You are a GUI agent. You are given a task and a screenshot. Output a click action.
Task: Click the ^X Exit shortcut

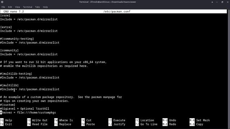[x=6, y=124]
